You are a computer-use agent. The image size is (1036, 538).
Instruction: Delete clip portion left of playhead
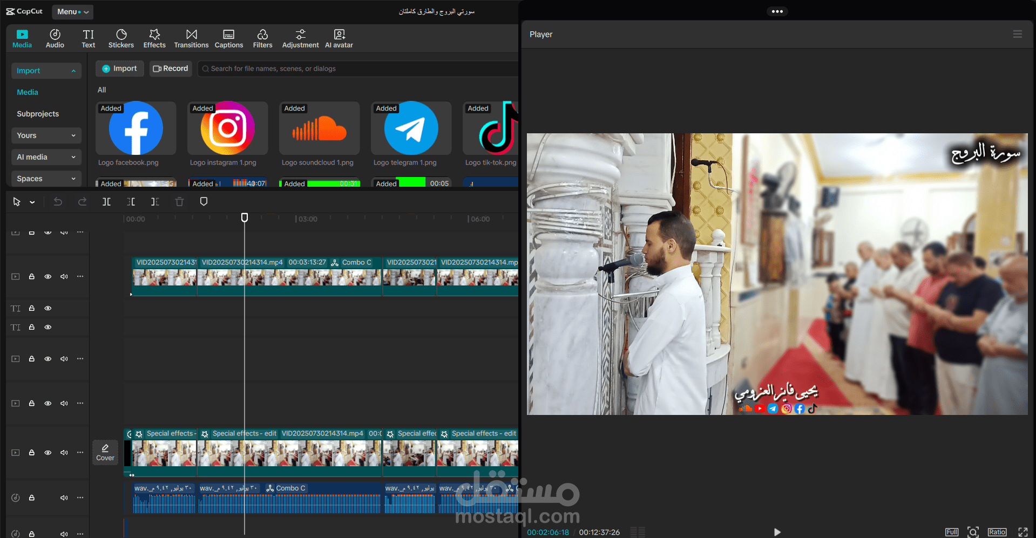pos(131,202)
